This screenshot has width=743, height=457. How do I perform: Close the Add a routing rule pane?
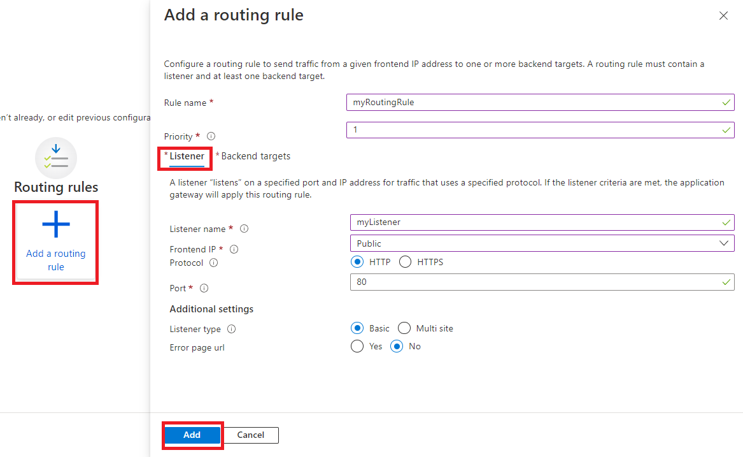pyautogui.click(x=723, y=15)
